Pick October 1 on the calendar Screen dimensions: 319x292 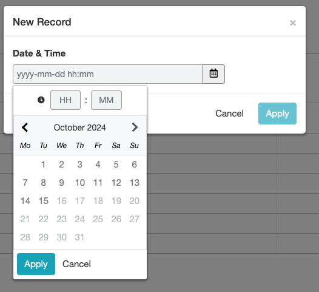(x=43, y=165)
